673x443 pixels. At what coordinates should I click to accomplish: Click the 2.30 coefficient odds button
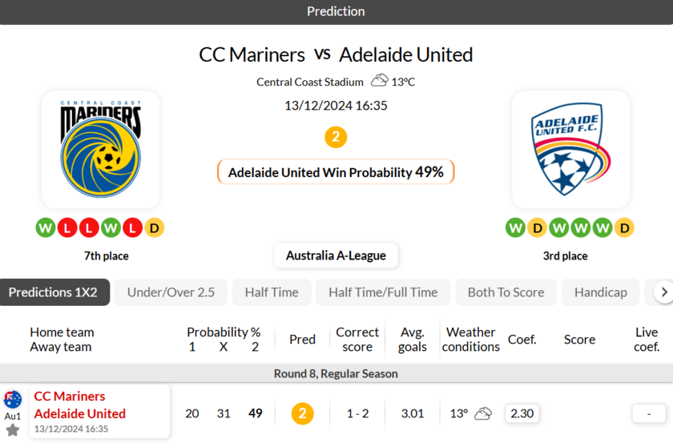pyautogui.click(x=522, y=413)
